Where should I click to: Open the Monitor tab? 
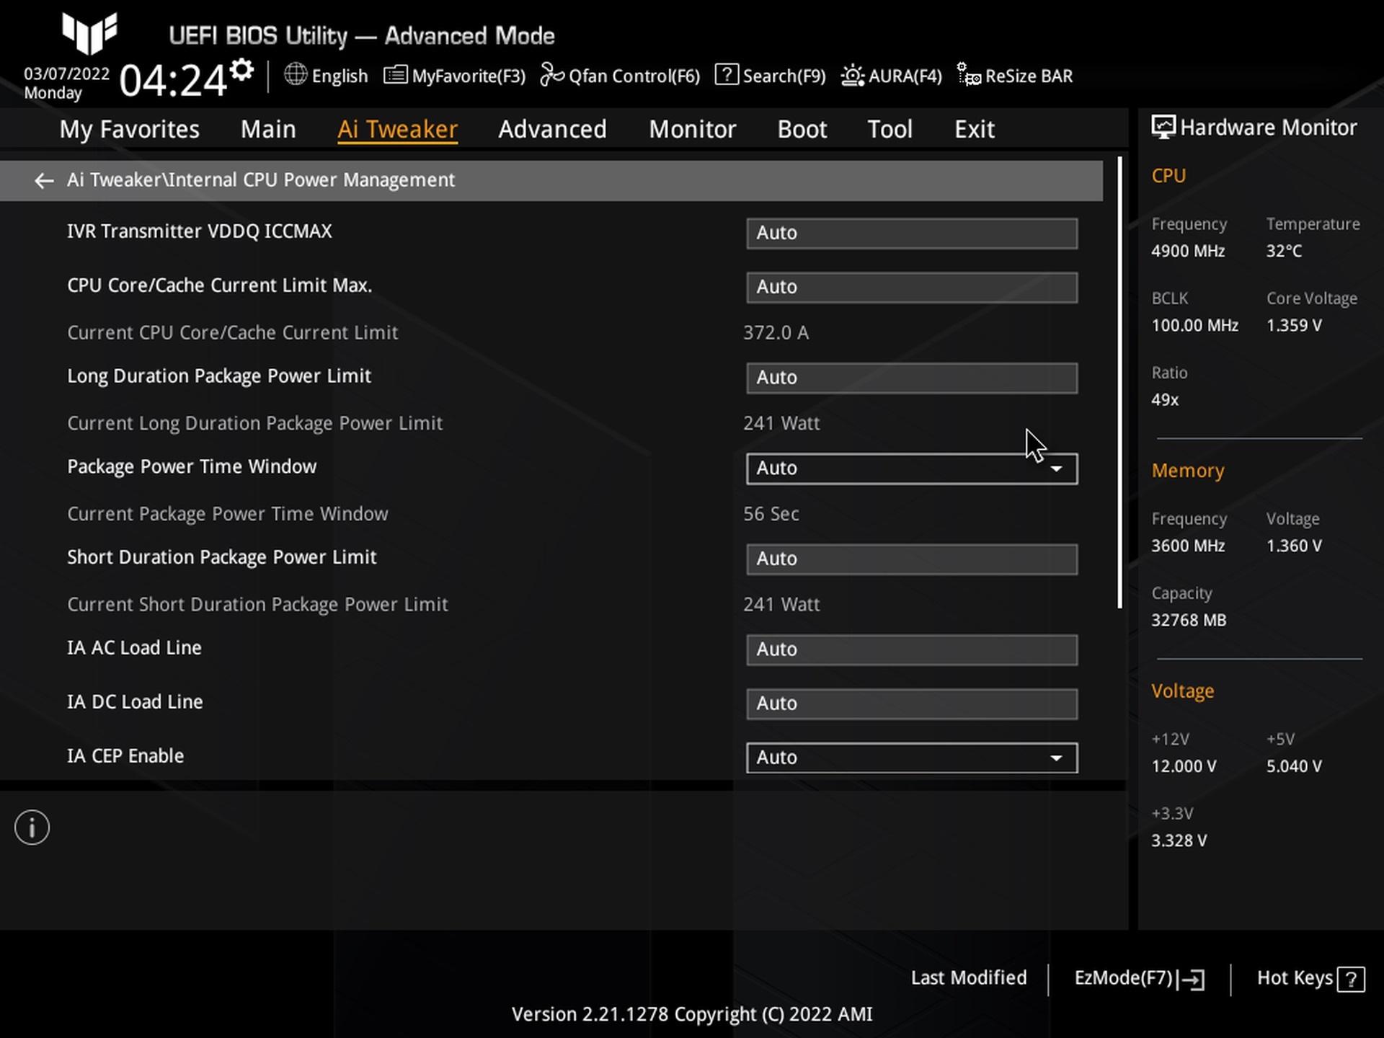(x=692, y=129)
